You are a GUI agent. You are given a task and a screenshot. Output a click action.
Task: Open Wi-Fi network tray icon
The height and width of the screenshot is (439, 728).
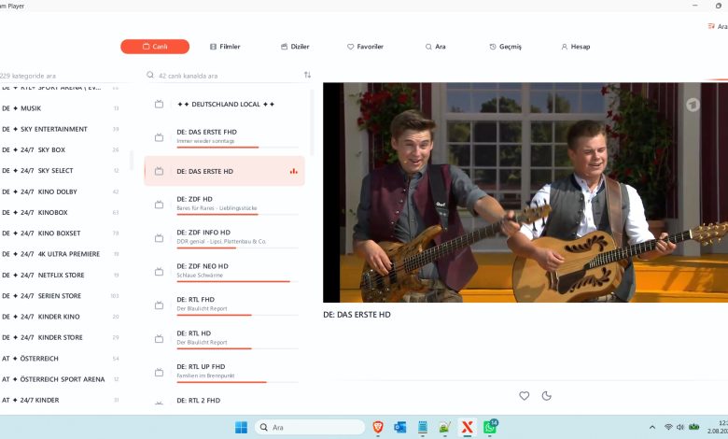click(668, 427)
